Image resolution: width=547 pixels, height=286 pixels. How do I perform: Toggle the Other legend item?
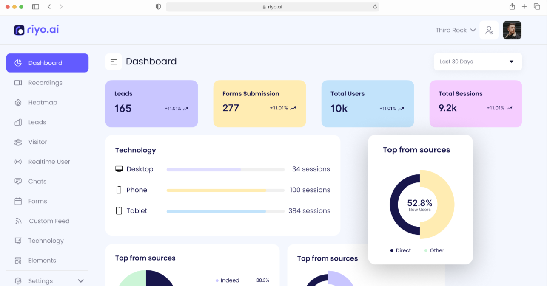click(434, 250)
